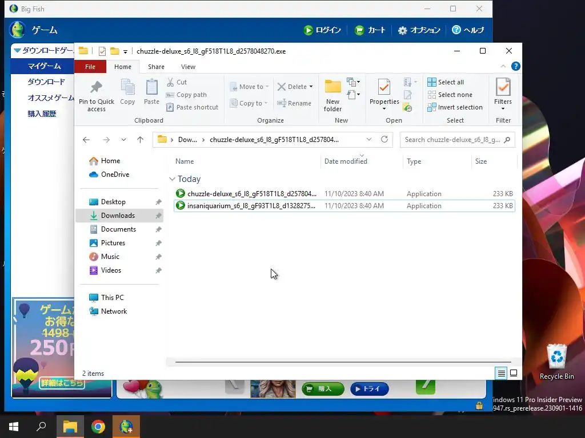Click the Up one level arrow

141,140
